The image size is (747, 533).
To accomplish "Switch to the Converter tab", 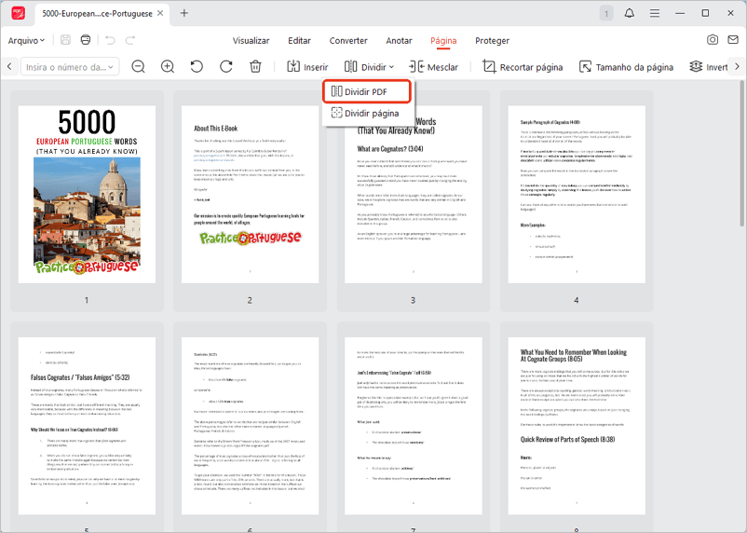I will tap(348, 40).
